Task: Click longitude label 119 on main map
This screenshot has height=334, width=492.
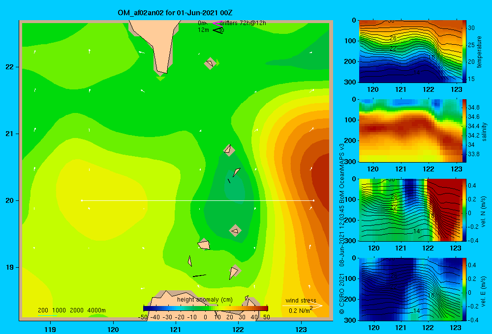Action: click(x=51, y=329)
